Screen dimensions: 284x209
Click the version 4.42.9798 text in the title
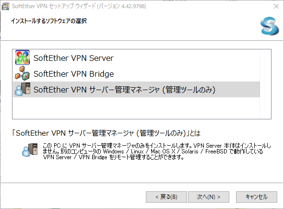pos(133,6)
